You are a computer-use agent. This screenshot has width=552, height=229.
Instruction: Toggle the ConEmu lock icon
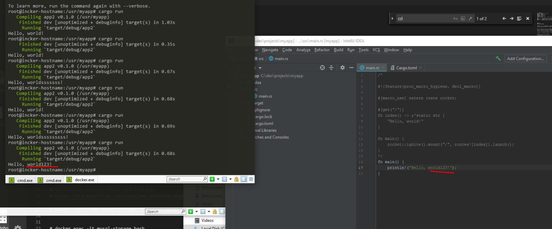(x=236, y=179)
